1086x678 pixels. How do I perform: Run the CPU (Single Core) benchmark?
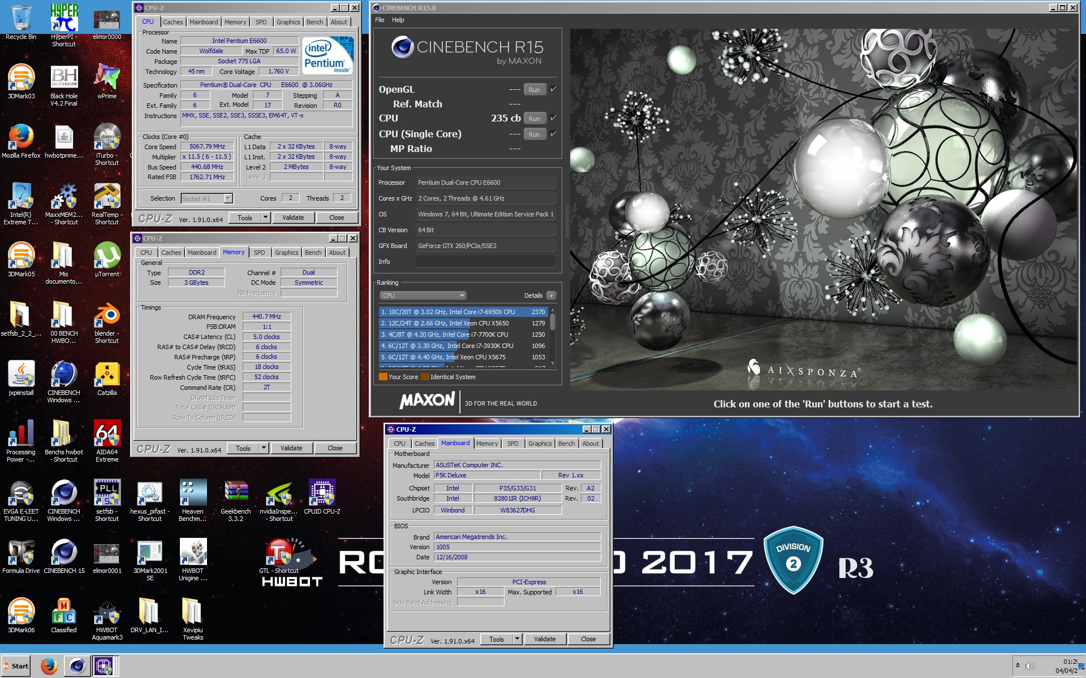[535, 134]
